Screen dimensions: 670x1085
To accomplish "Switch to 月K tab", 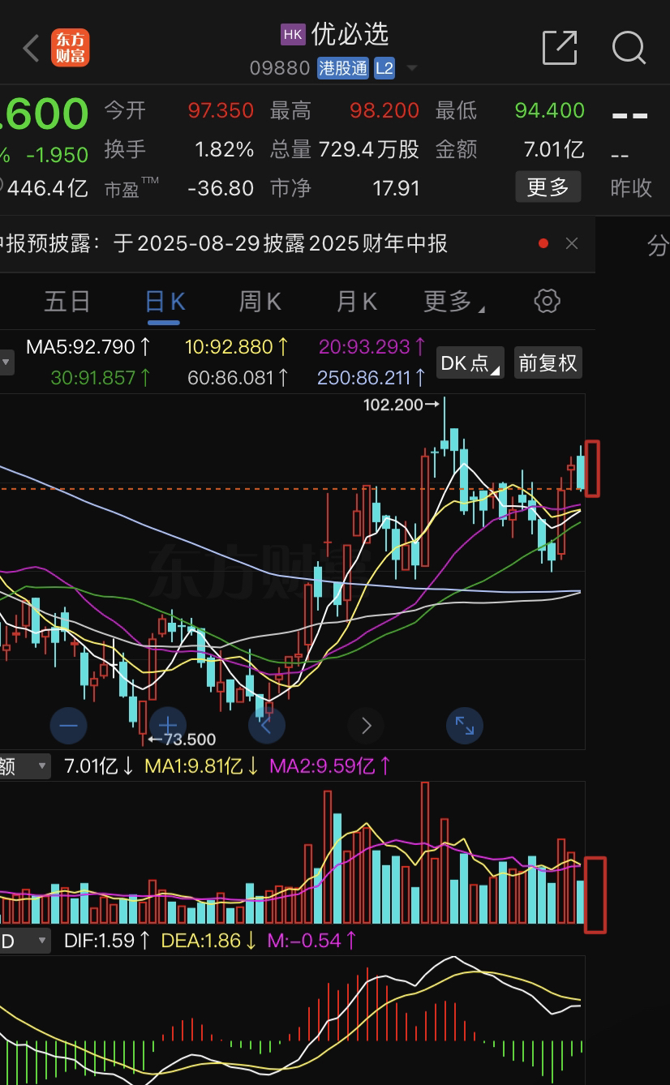I will click(x=357, y=302).
